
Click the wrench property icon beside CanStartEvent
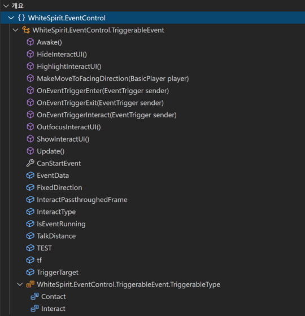pos(30,163)
